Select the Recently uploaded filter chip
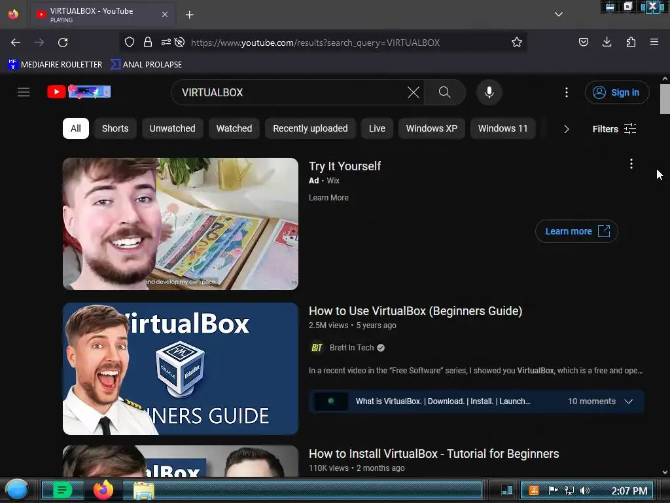The image size is (670, 503). point(310,128)
